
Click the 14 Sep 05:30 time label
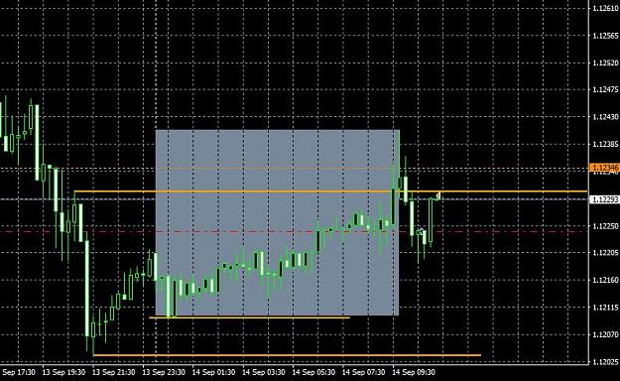tap(313, 372)
